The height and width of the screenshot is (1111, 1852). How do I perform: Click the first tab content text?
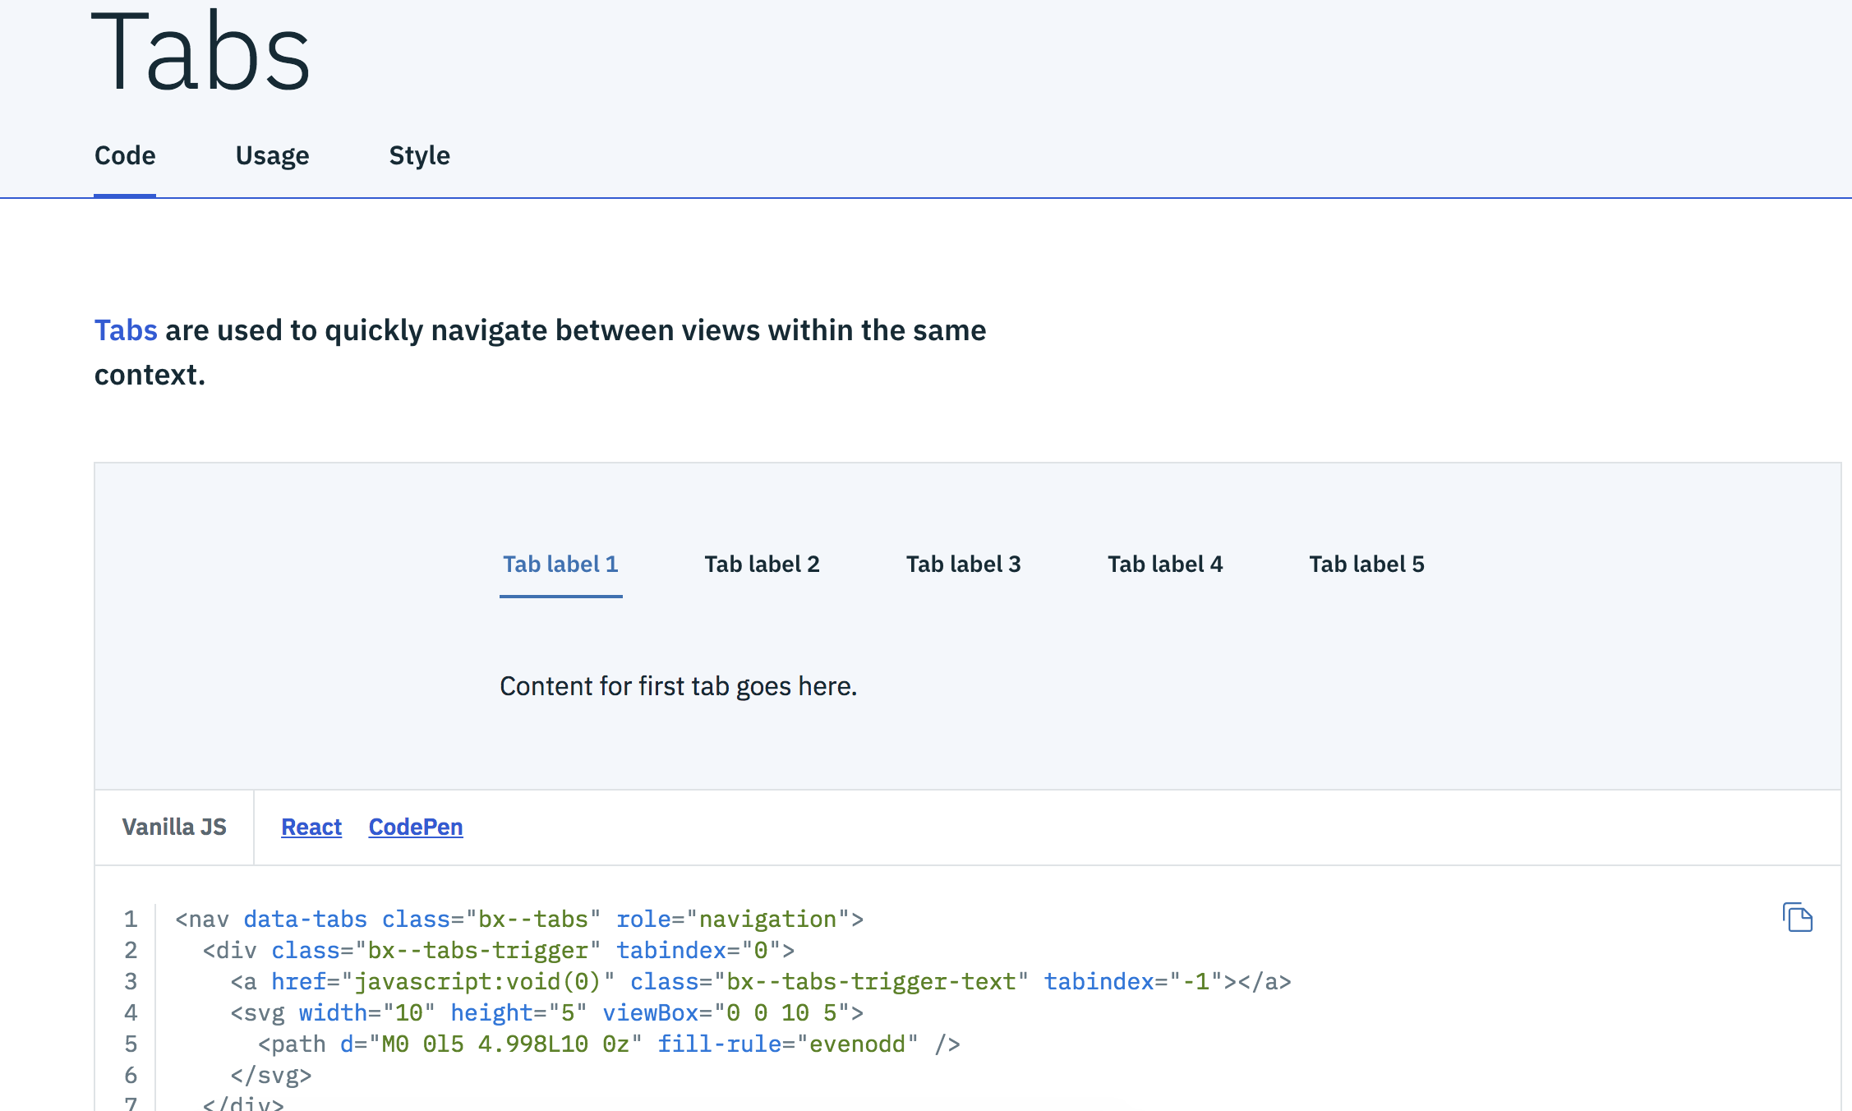(678, 686)
